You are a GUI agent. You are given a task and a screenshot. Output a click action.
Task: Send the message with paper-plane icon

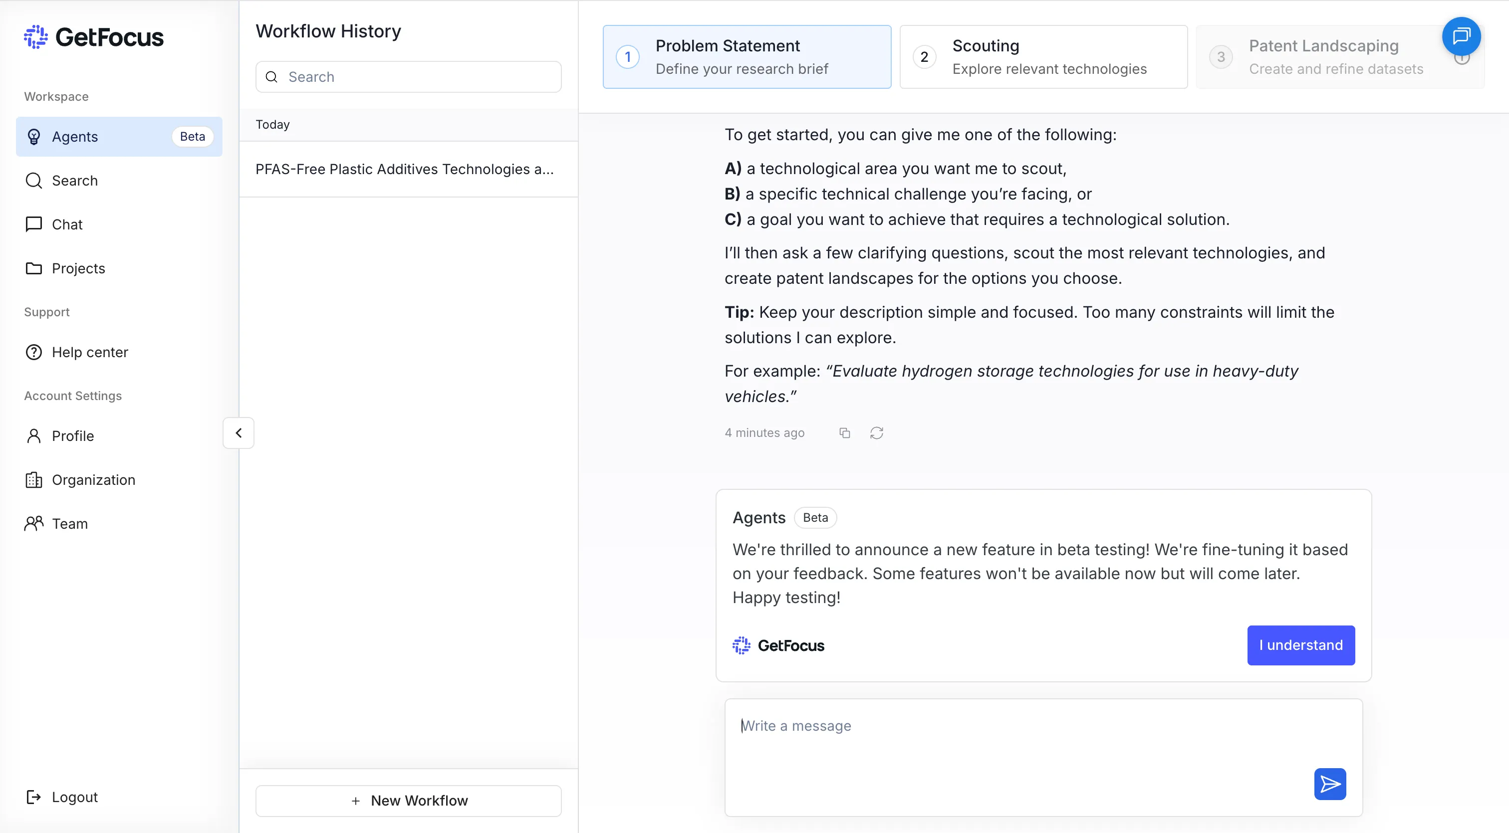1330,784
